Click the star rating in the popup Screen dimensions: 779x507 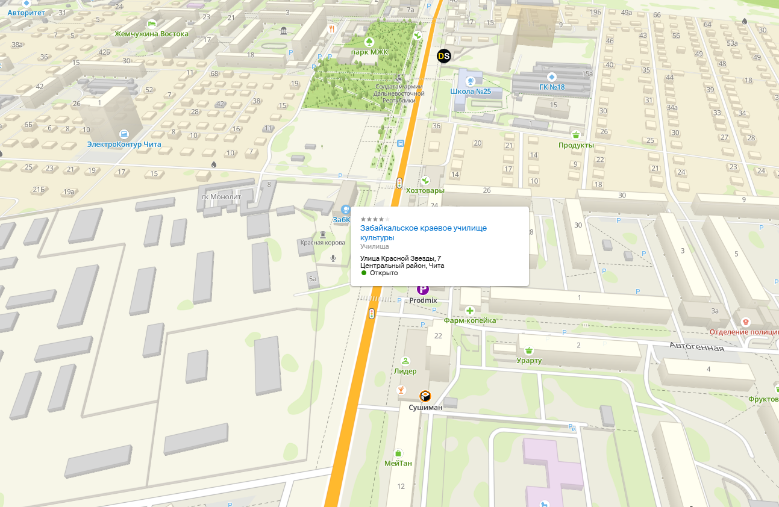pos(375,219)
